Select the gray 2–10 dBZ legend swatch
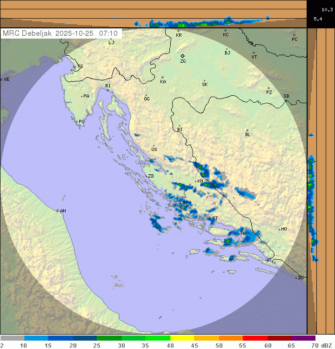The image size is (335, 349). click(x=12, y=338)
